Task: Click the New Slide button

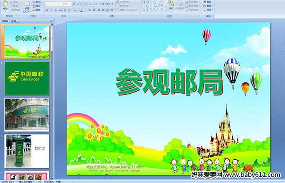Action: 27,7
